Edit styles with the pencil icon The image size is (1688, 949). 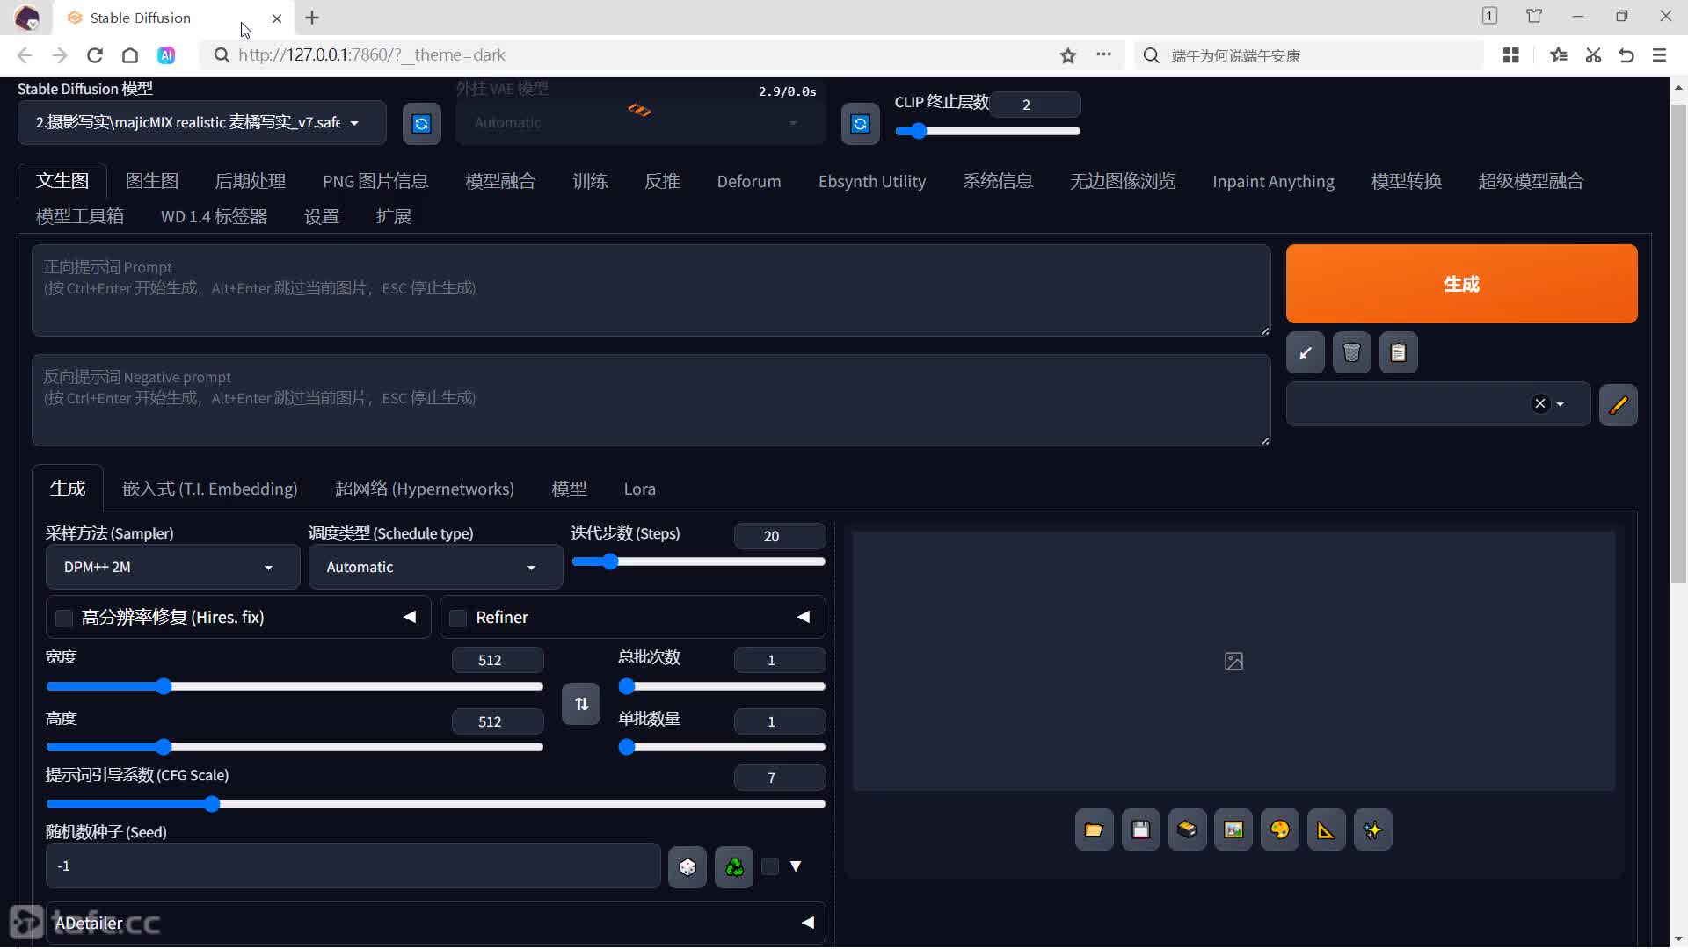[x=1619, y=404]
